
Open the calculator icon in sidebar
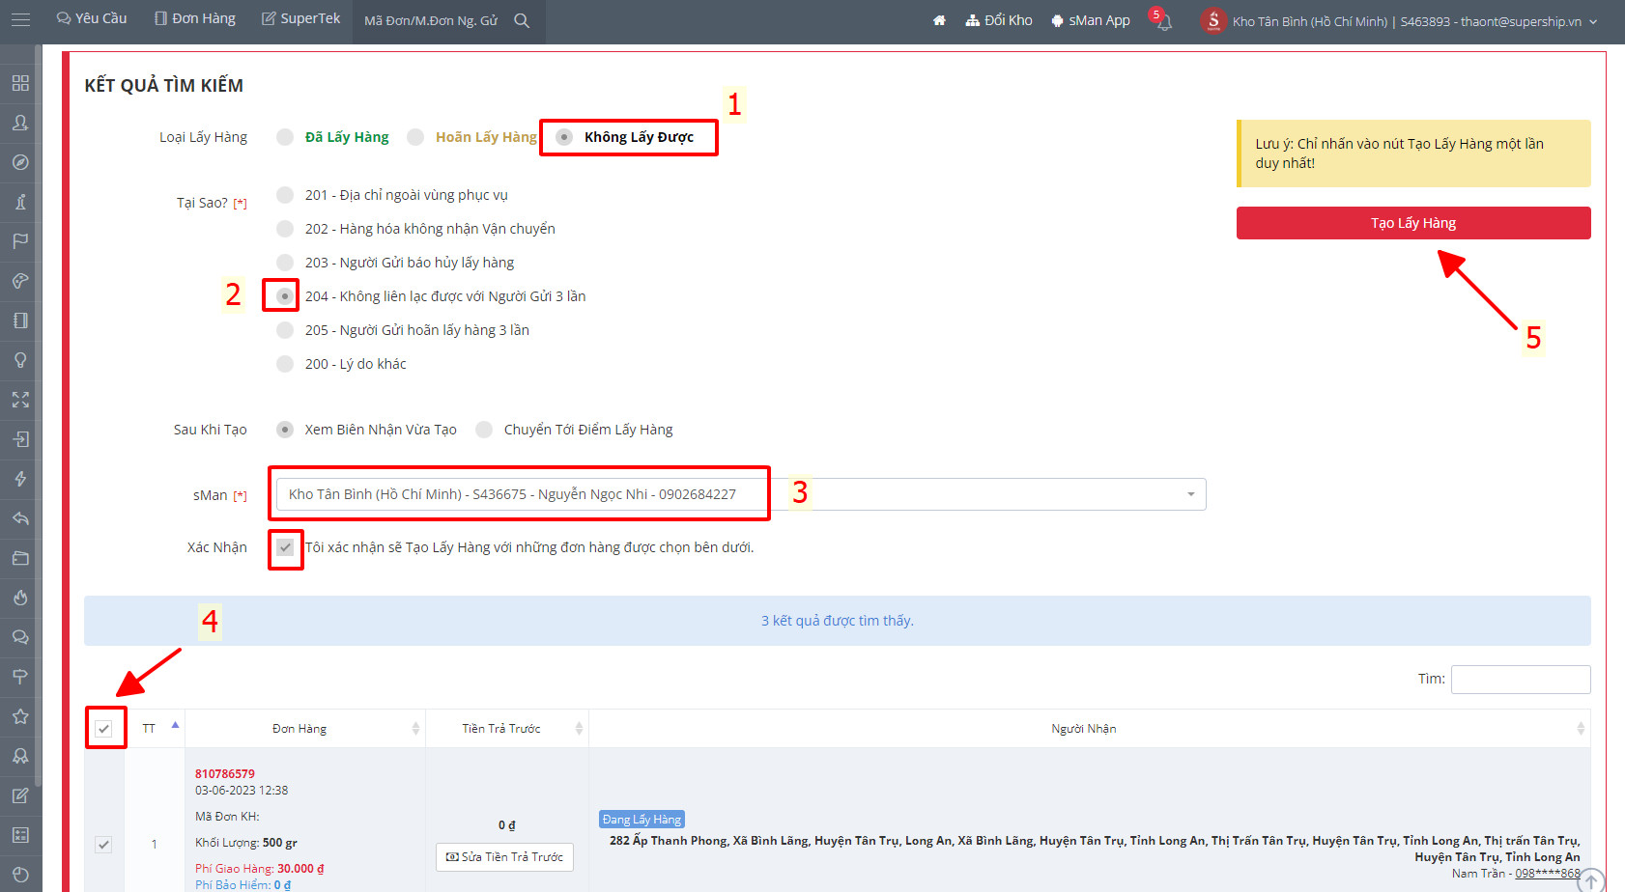click(x=20, y=835)
